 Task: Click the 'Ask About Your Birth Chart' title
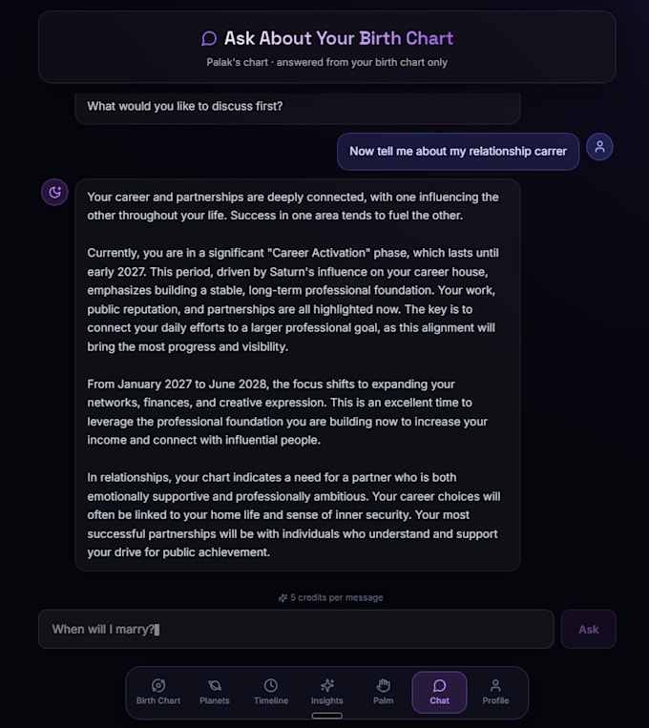(339, 38)
